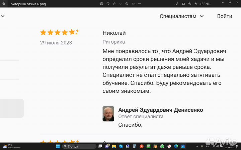The image size is (241, 150).
Task: Delete the image with the trash icon
Action: coord(114,4)
